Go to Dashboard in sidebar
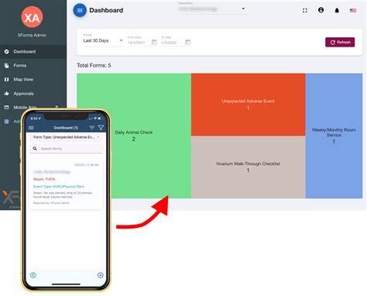The width and height of the screenshot is (367, 296). pyautogui.click(x=33, y=52)
